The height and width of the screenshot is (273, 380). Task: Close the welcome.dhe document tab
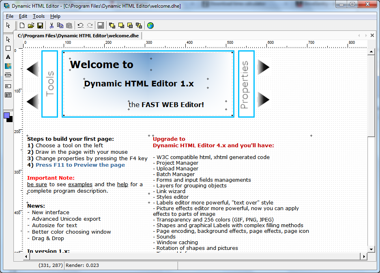pyautogui.click(x=372, y=35)
